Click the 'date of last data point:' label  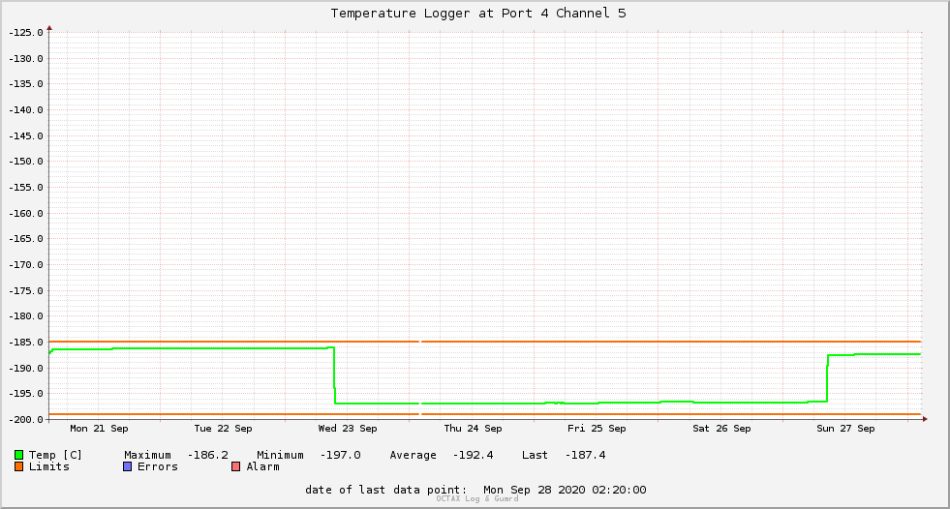pyautogui.click(x=386, y=490)
